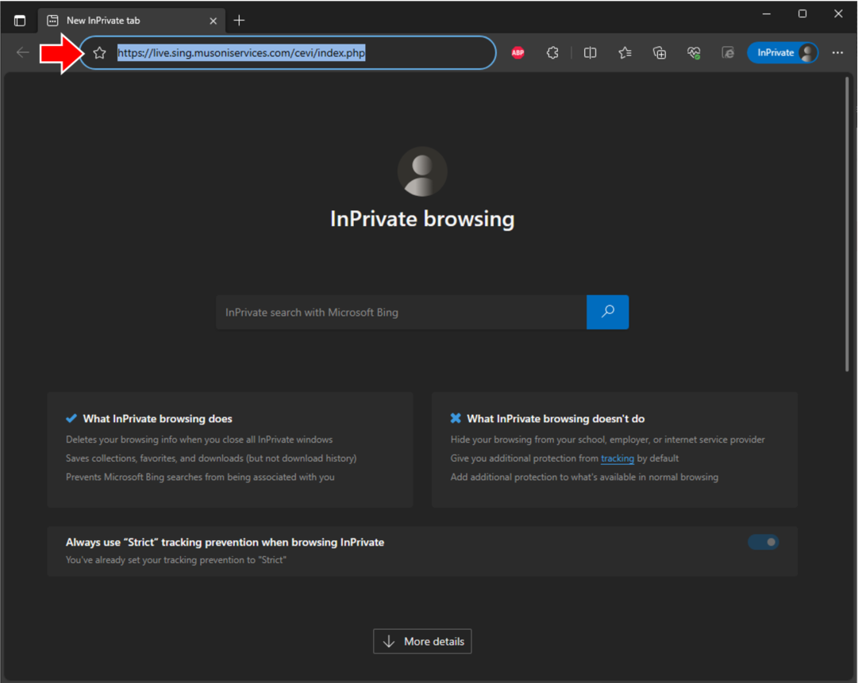Open Settings and more ellipsis menu
The width and height of the screenshot is (858, 683).
[x=837, y=52]
